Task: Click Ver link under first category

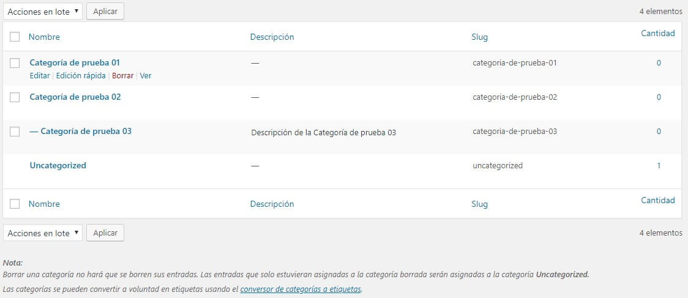Action: (146, 76)
